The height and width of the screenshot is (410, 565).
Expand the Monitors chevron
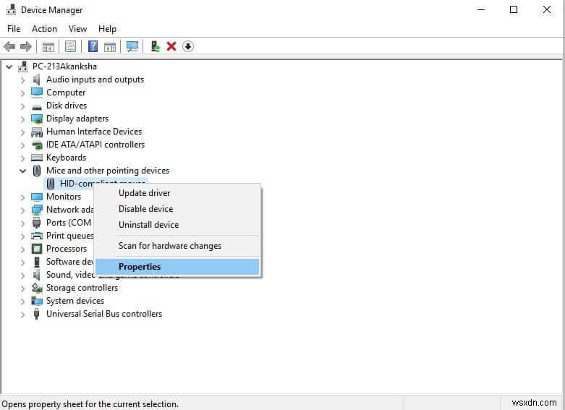coord(22,197)
